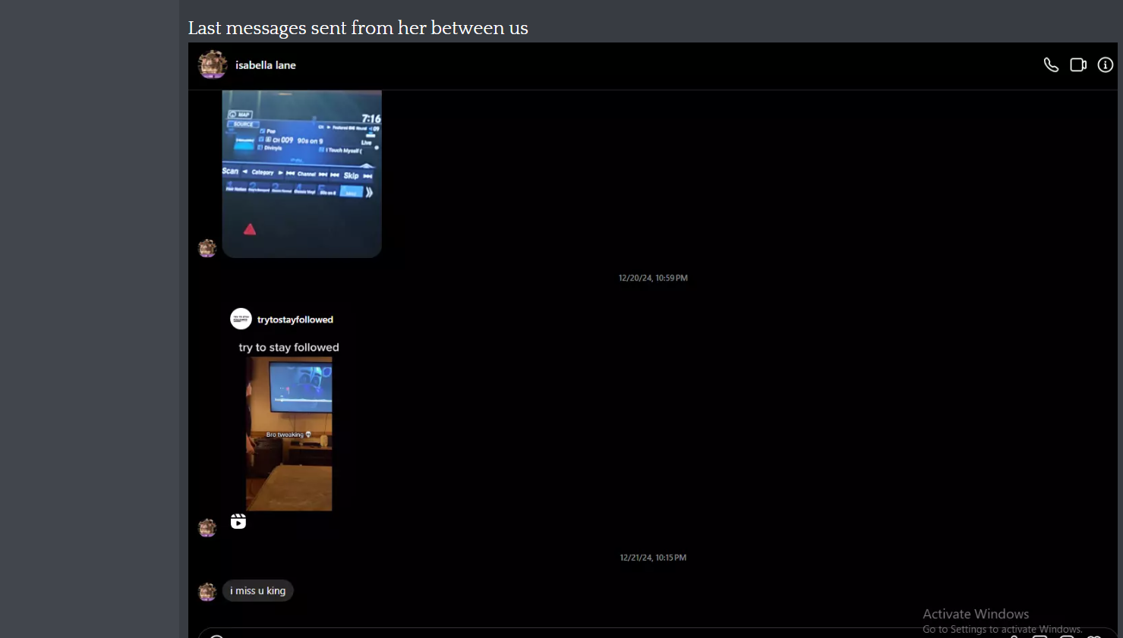The width and height of the screenshot is (1123, 638).
Task: Click the "Last messages sent from her" heading
Action: click(x=358, y=28)
